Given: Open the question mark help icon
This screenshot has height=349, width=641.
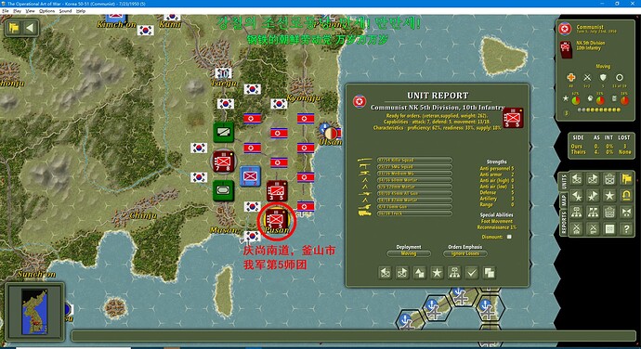Looking at the screenshot, I should (x=626, y=229).
